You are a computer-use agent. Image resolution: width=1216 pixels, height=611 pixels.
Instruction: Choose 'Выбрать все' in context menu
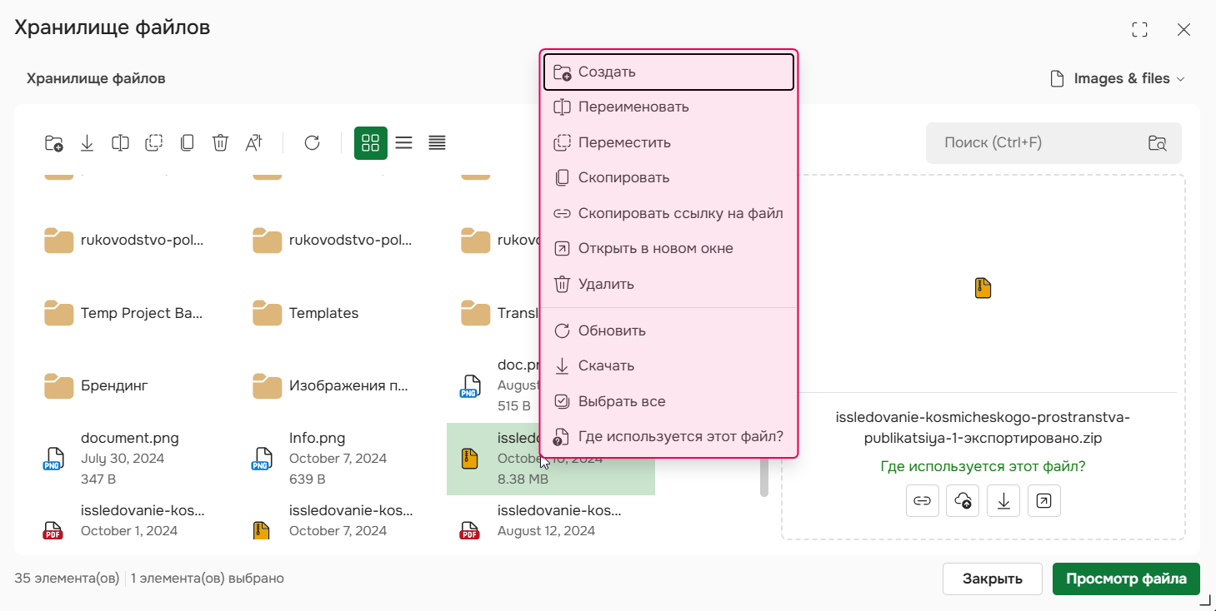coord(622,401)
